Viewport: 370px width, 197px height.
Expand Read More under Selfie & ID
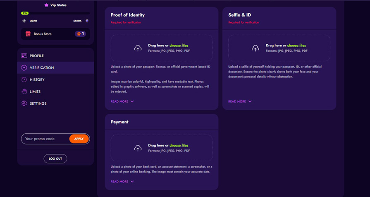[240, 101]
